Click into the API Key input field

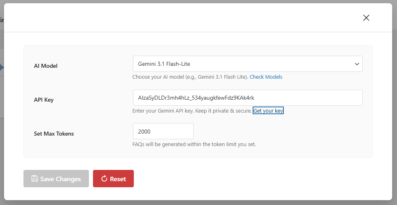tap(247, 98)
